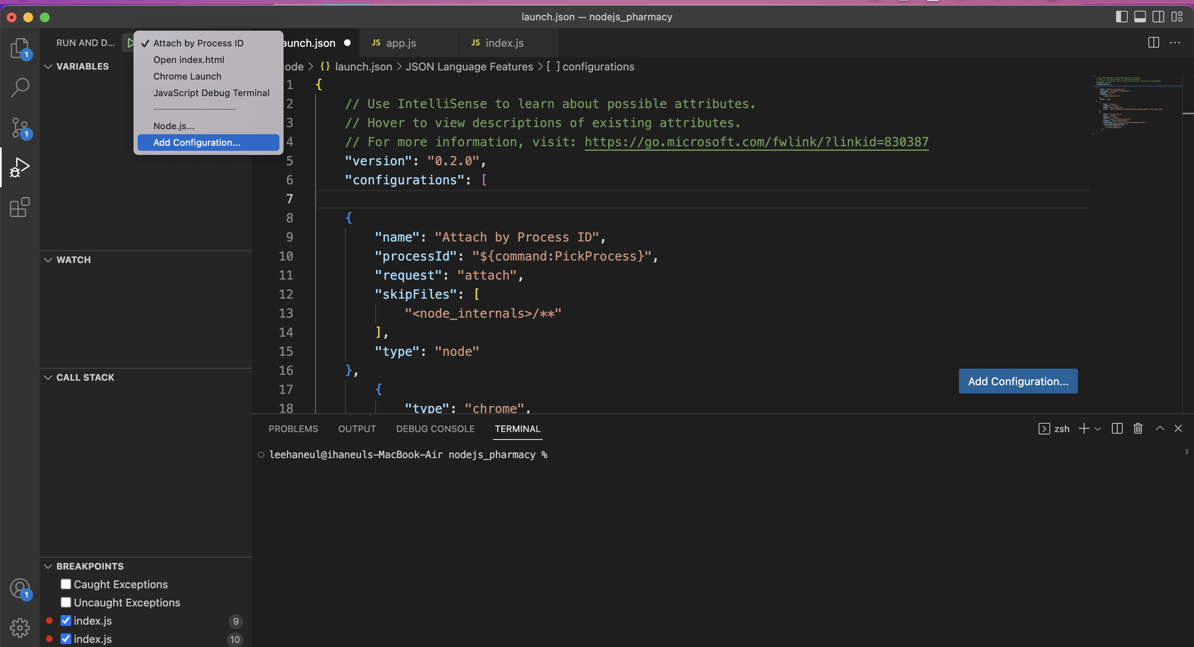Collapse the BREAKPOINTS section
The image size is (1194, 647).
tap(48, 566)
